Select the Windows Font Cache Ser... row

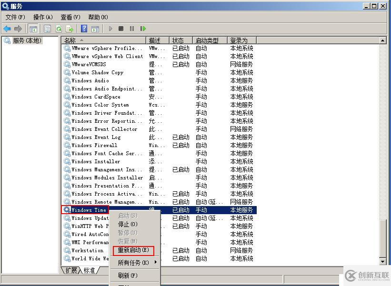159,153
